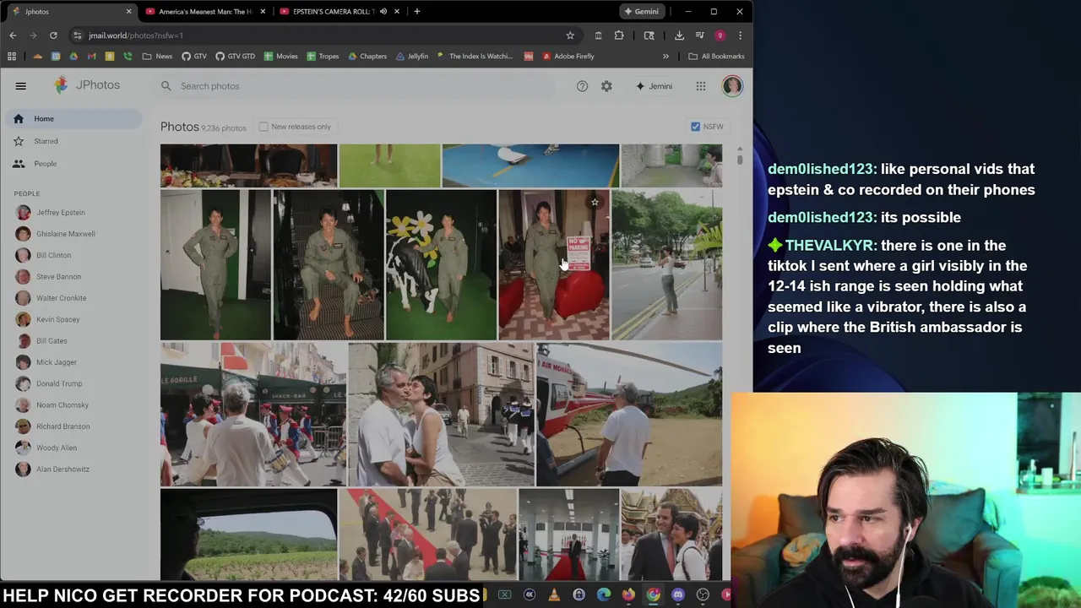Viewport: 1081px width, 608px height.
Task: Reload the current page
Action: click(x=53, y=35)
